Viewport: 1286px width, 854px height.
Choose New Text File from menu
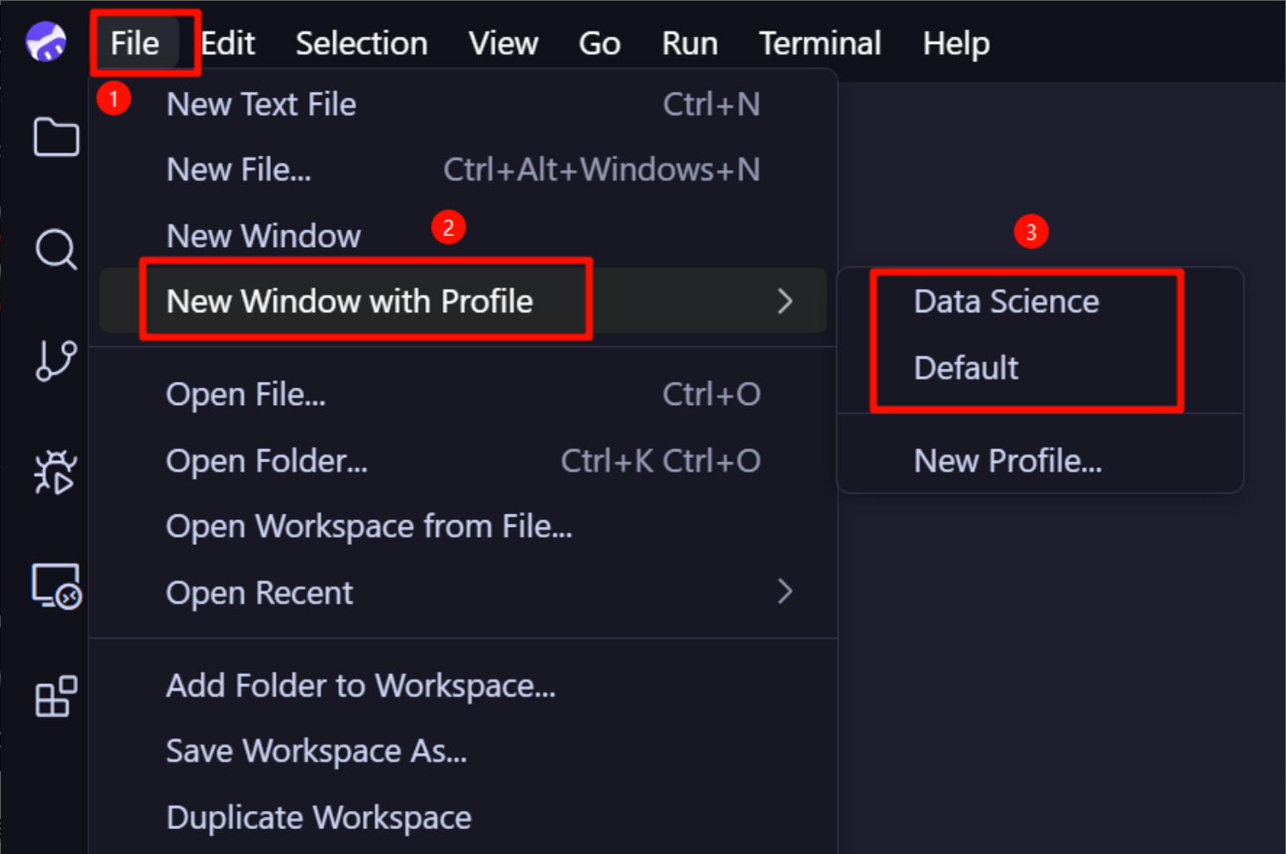coord(260,103)
